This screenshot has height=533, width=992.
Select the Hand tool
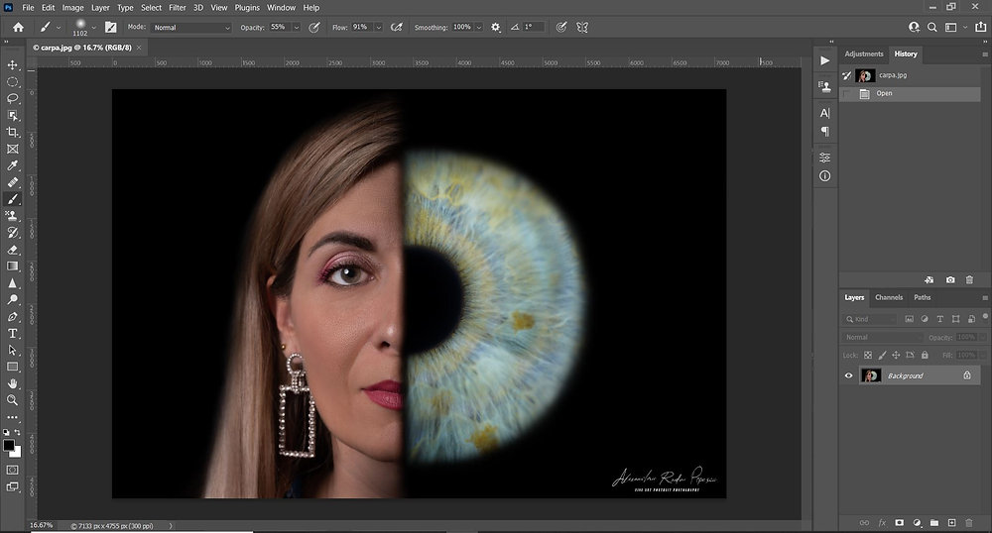coord(13,383)
